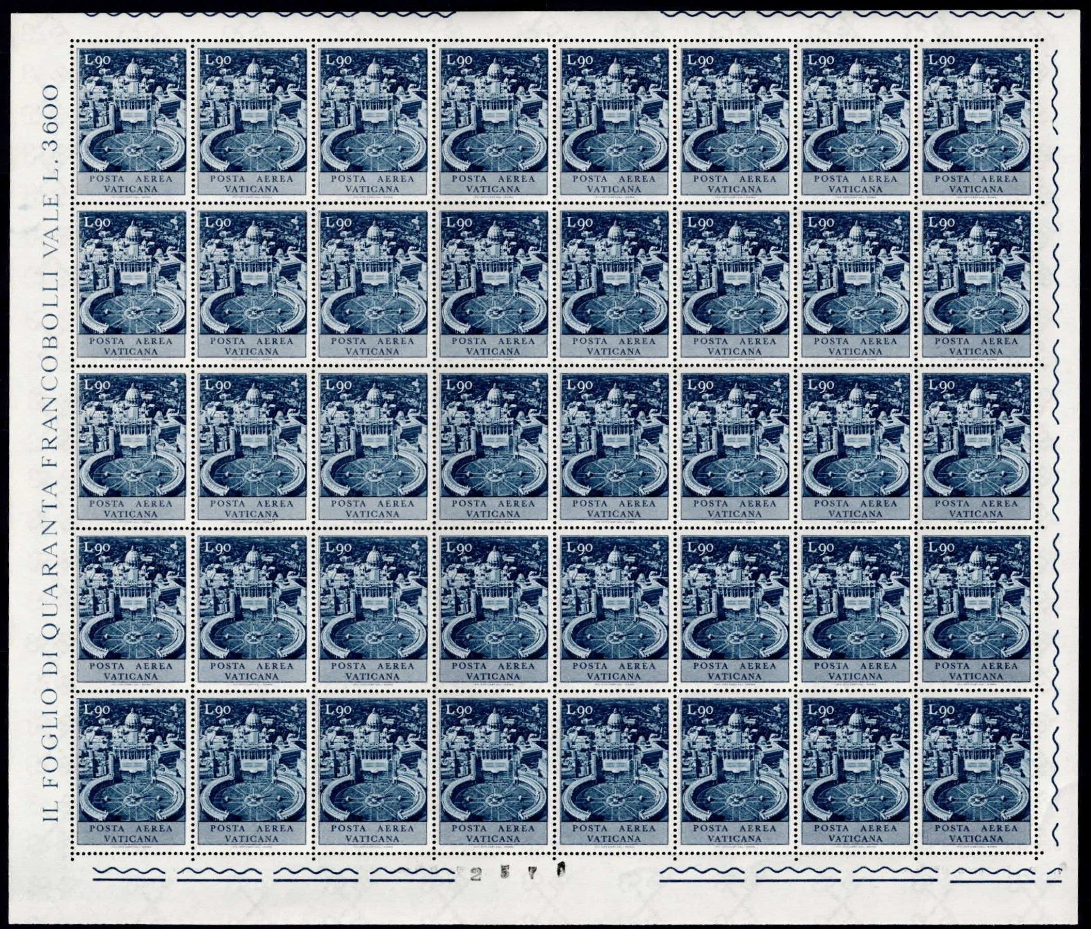The height and width of the screenshot is (929, 1091).
Task: Select the stamp in the top-right corner of the sheet
Action: coord(977,121)
